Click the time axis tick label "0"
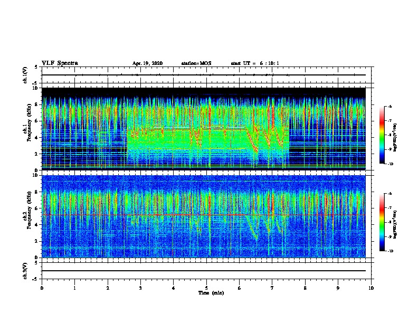 [x=42, y=288]
